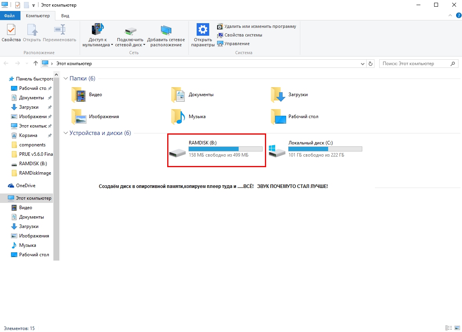462x332 pixels.
Task: Open Help question mark icon
Action: click(x=459, y=15)
